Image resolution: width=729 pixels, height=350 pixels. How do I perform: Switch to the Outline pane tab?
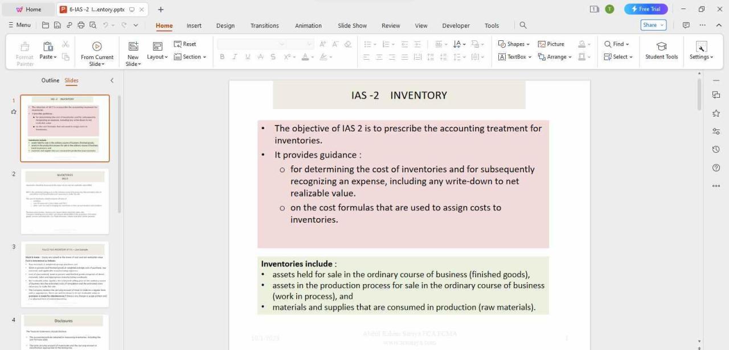click(50, 81)
